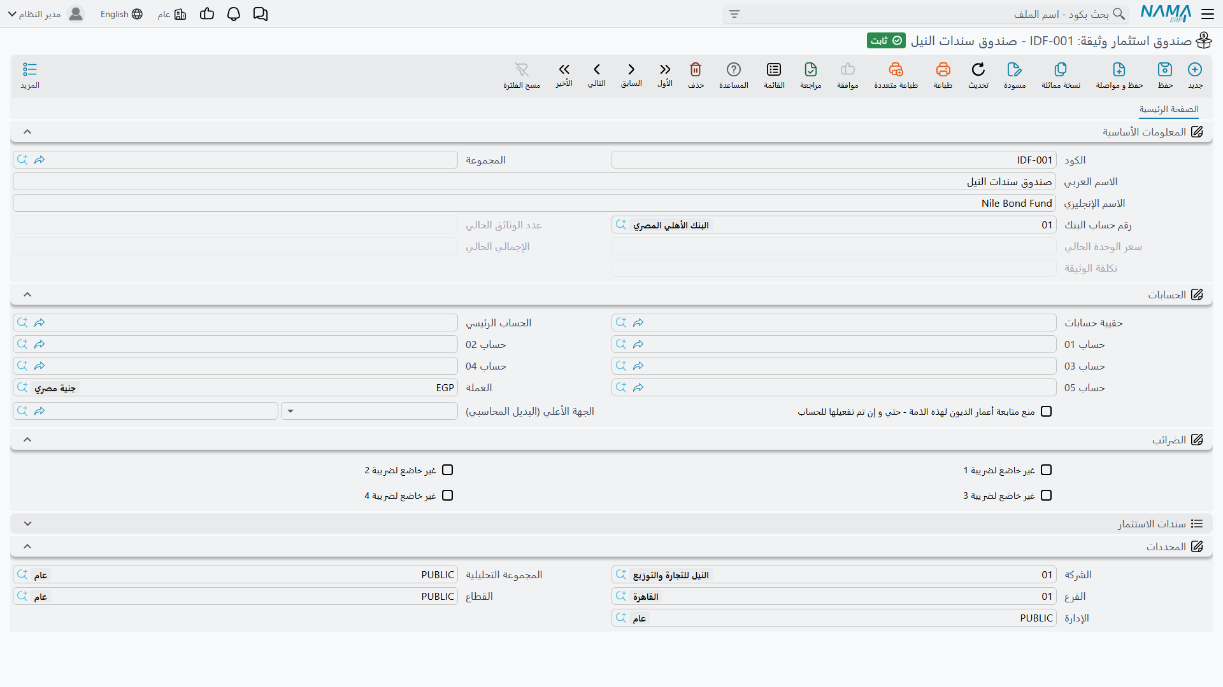Click the thumbs up feedback icon
The image size is (1223, 687).
coord(207,14)
